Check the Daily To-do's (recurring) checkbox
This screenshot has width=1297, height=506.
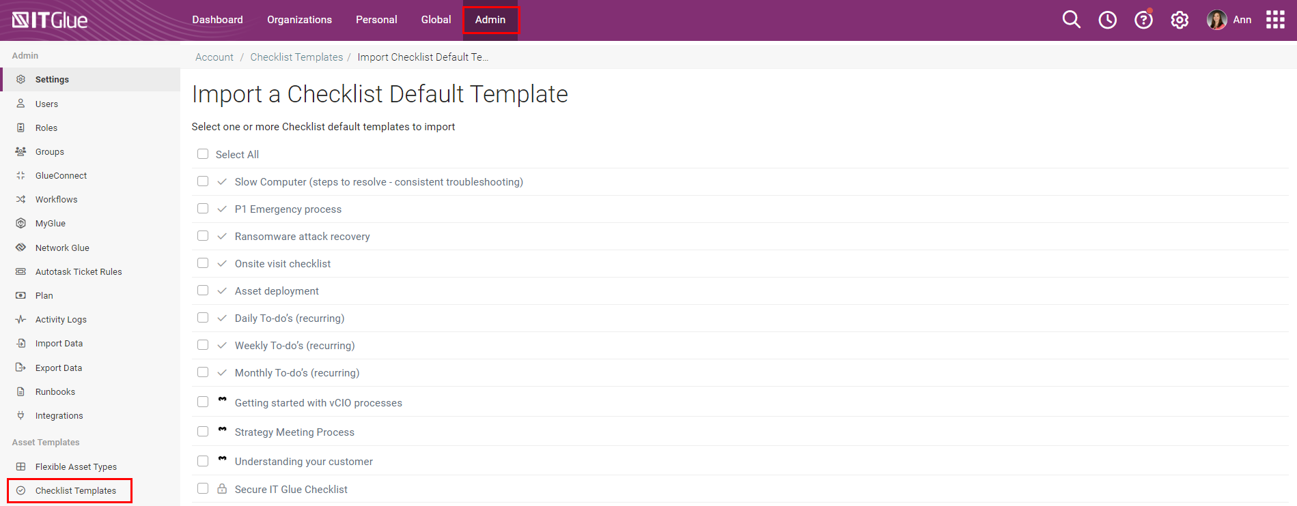(x=203, y=318)
